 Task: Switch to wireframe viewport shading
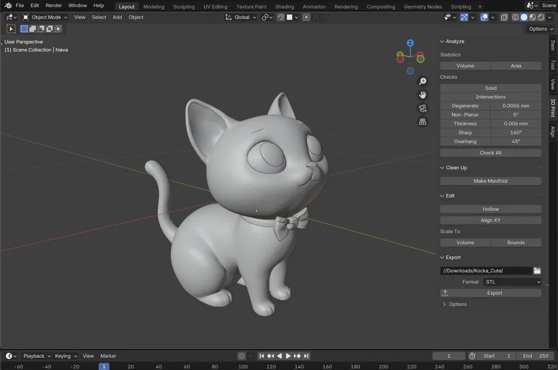tap(515, 17)
